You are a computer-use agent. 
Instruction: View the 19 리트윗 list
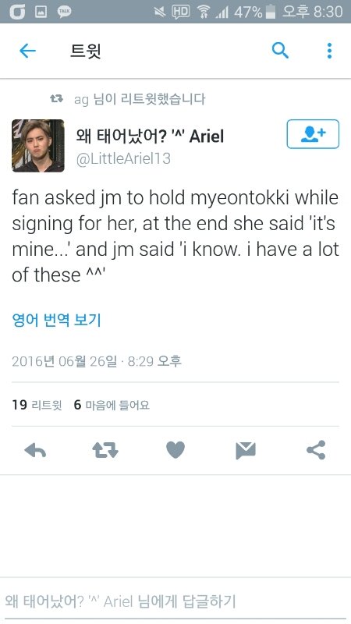[37, 405]
